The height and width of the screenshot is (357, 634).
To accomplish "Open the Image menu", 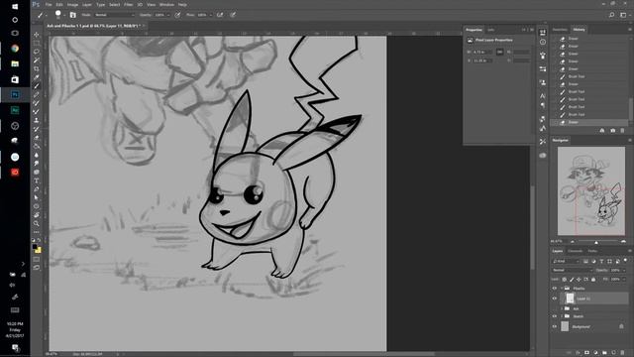I will (x=72, y=4).
